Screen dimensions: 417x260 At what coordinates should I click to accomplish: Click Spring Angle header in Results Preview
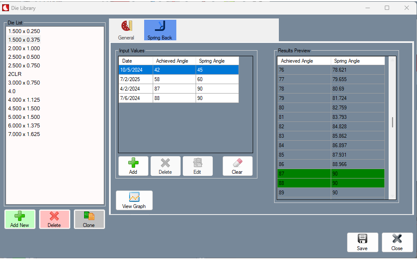click(x=358, y=61)
